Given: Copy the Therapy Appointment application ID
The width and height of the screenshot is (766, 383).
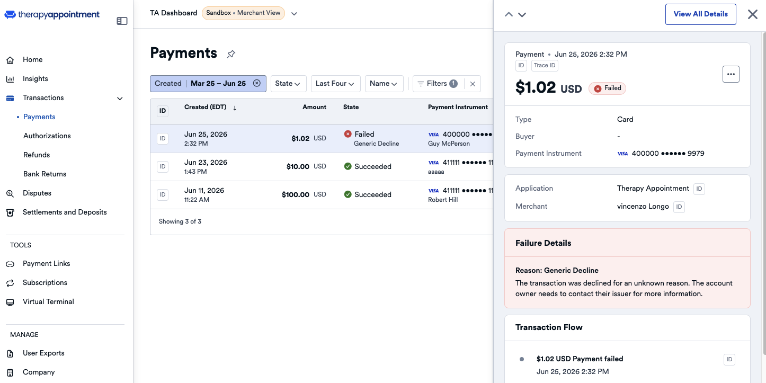Looking at the screenshot, I should (x=699, y=189).
